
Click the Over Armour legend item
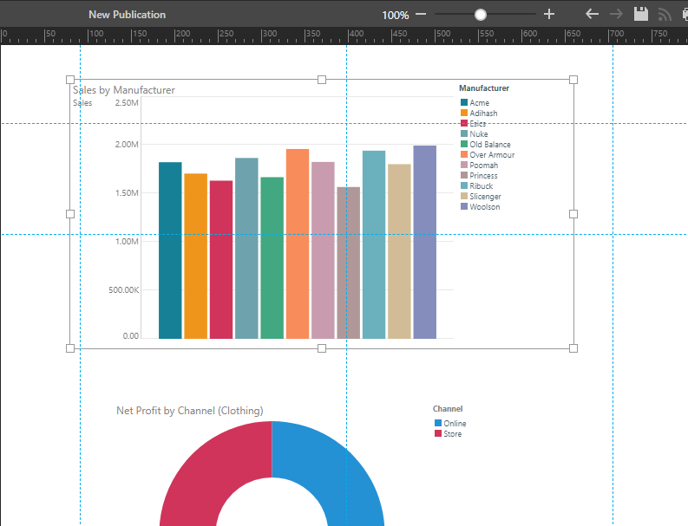(x=491, y=155)
